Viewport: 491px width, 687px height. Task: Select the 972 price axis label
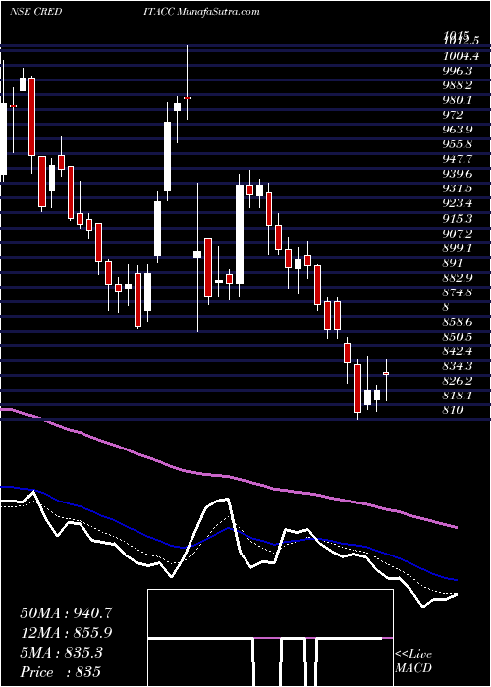pos(453,115)
